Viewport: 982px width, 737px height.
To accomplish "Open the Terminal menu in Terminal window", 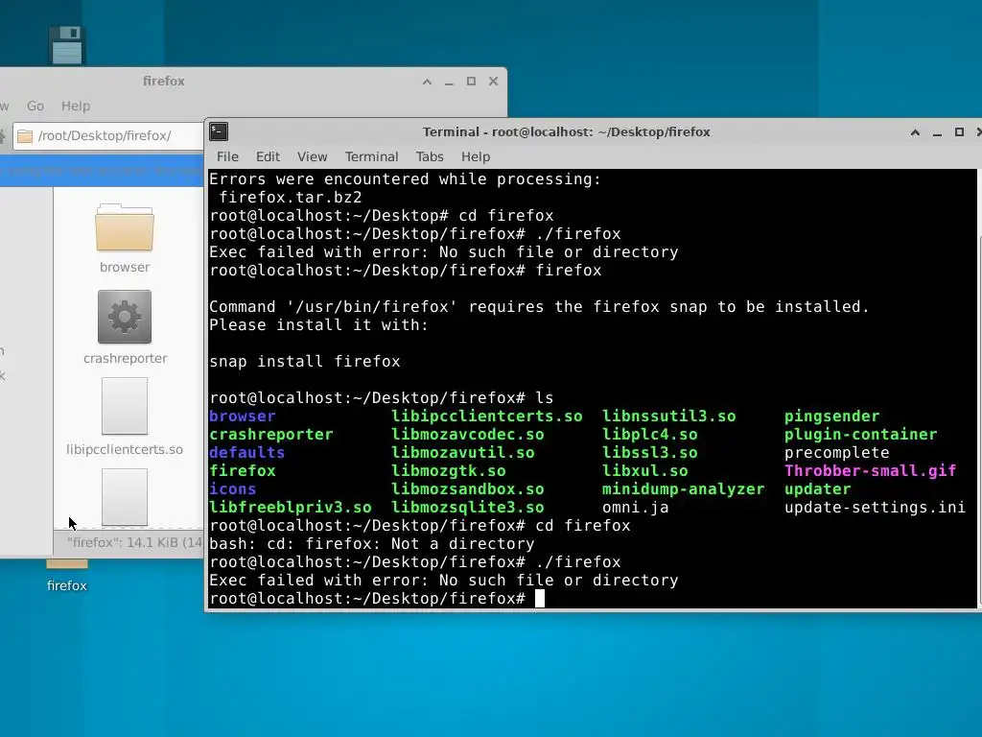I will pos(371,156).
